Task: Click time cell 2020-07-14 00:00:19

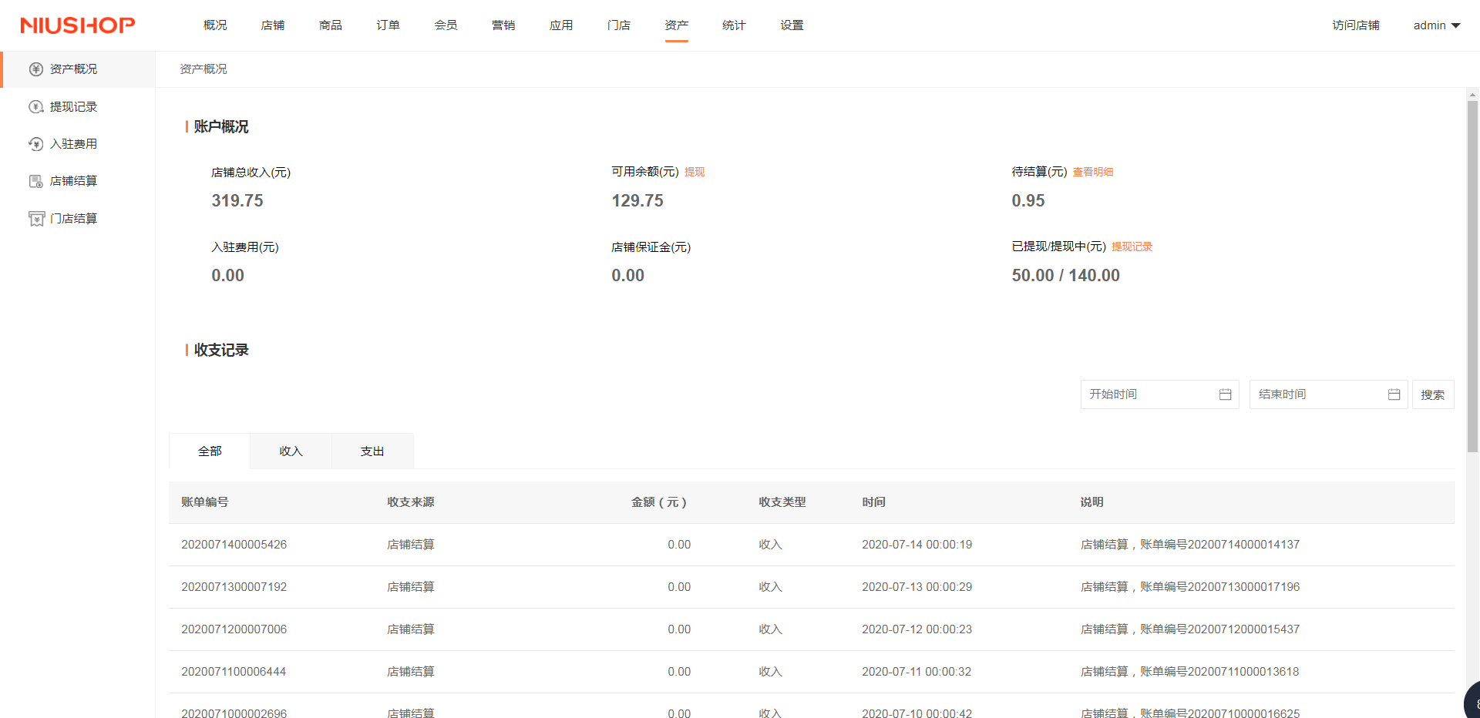Action: [x=917, y=545]
